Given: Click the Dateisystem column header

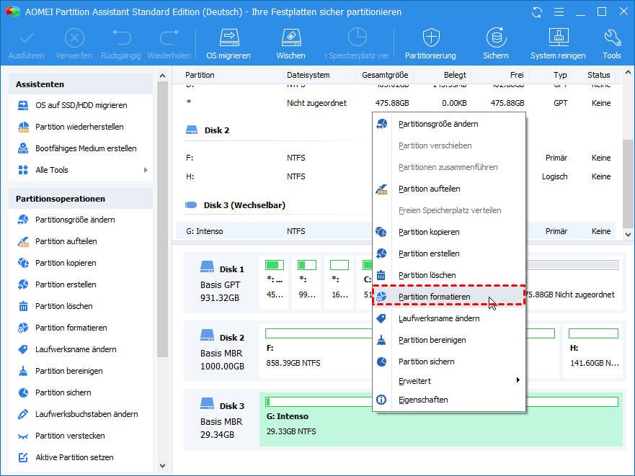Looking at the screenshot, I should tap(308, 75).
